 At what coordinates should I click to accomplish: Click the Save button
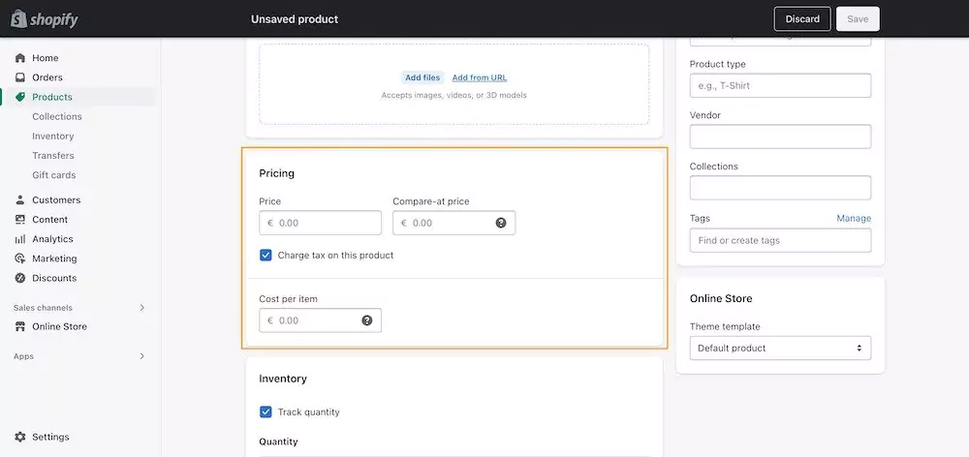click(858, 18)
